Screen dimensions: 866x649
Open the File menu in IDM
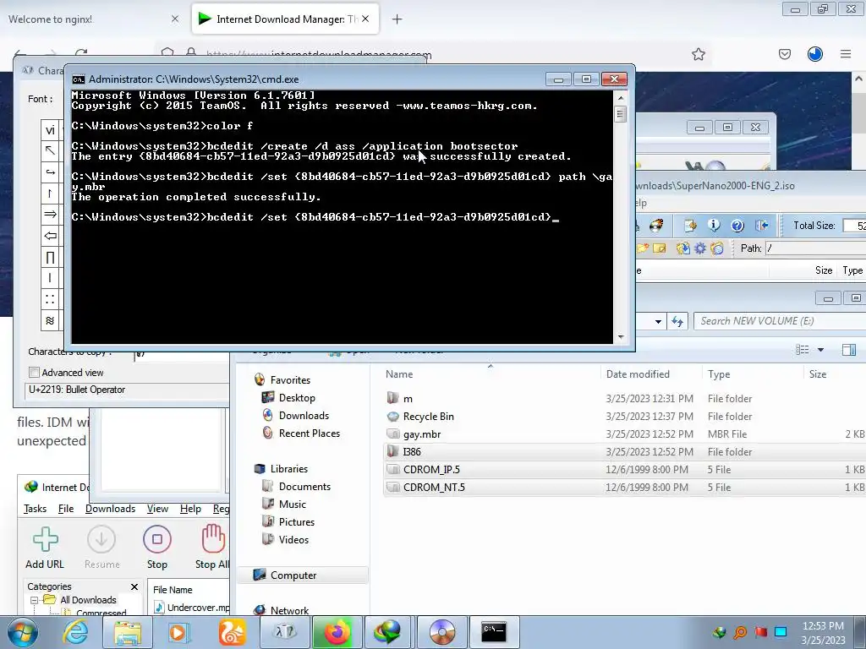(x=66, y=509)
